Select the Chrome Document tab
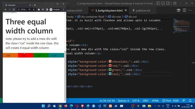 click(x=18, y=5)
